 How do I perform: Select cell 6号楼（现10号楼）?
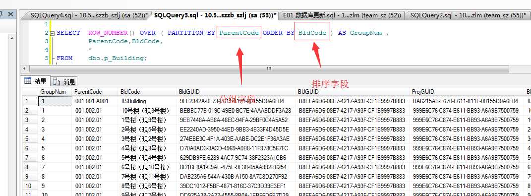(x=147, y=167)
